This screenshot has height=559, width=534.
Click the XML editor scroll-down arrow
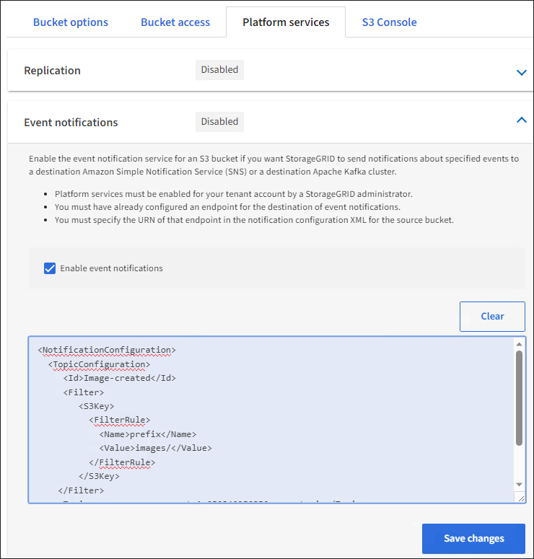point(519,484)
